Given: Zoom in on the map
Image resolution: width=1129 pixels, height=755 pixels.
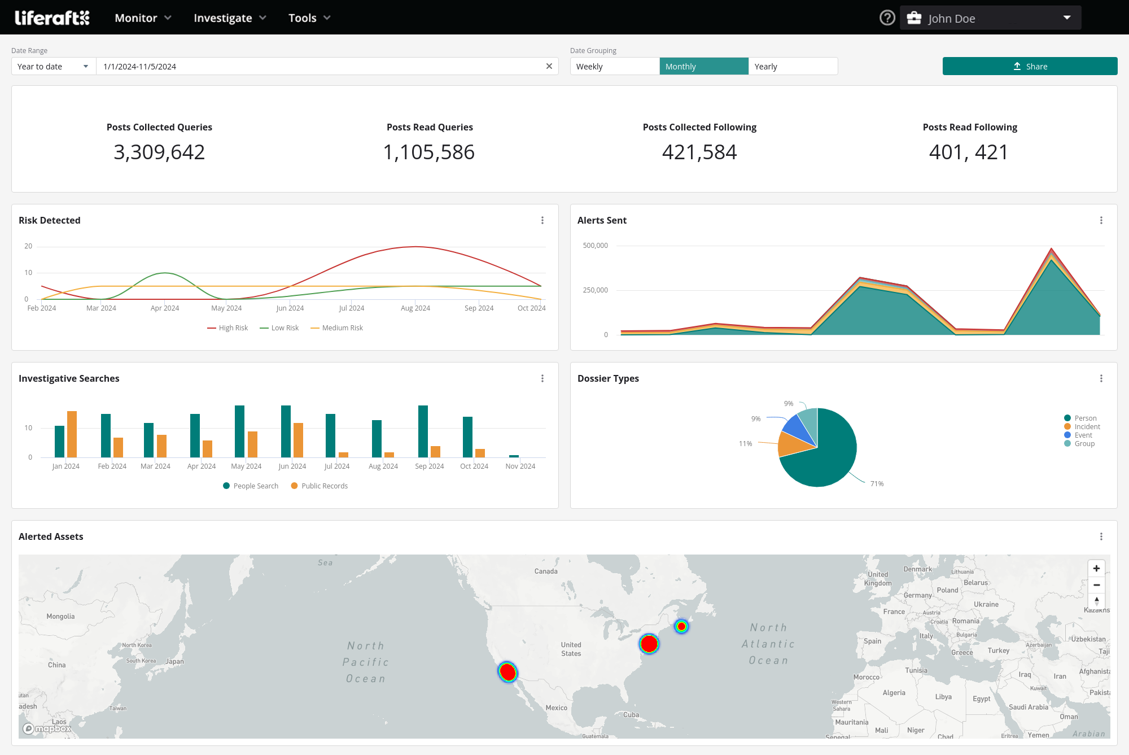Looking at the screenshot, I should [x=1096, y=569].
